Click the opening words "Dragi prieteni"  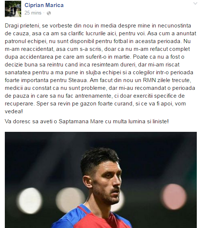[x=22, y=26]
